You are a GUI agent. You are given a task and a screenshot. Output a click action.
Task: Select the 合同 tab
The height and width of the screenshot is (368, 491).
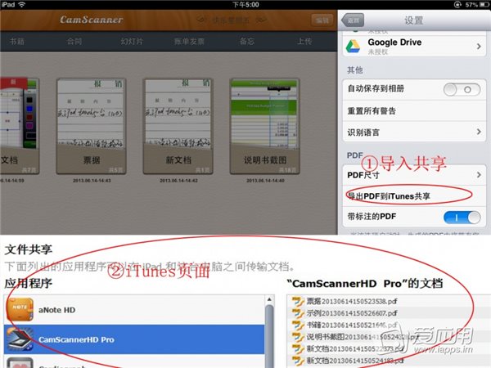[x=74, y=42]
